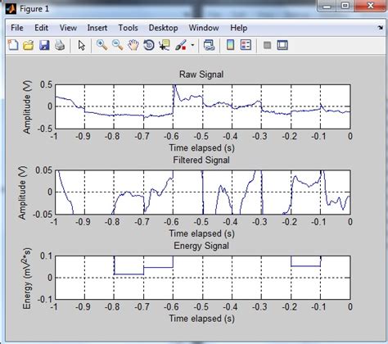This screenshot has width=388, height=344.
Task: Click the Filtered Signal plot title
Action: point(201,160)
